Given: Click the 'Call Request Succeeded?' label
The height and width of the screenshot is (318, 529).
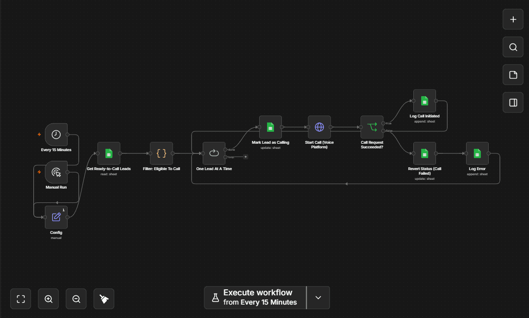Looking at the screenshot, I should [x=372, y=145].
